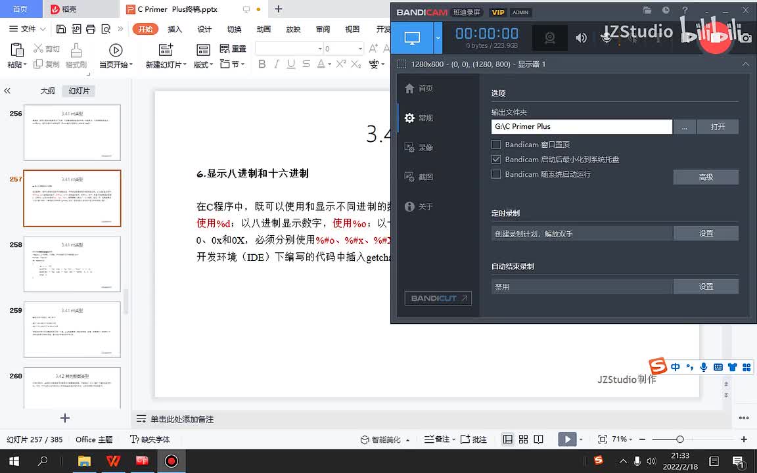Click the zoom slider handle
Screen dimensions: 757x473
679,439
